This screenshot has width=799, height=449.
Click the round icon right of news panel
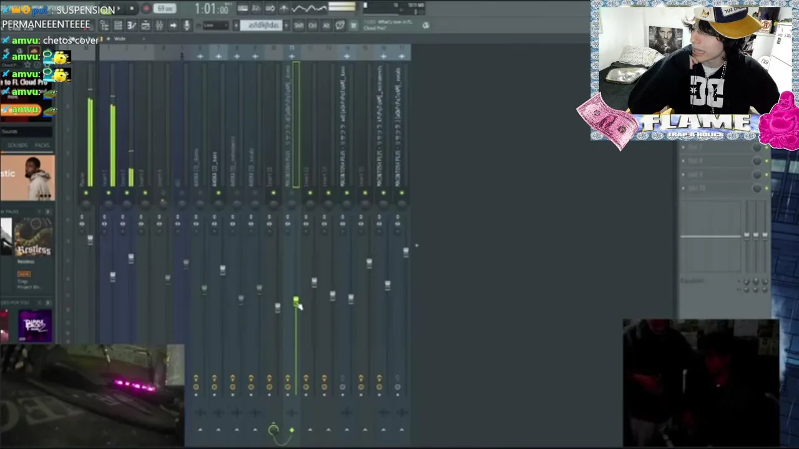[426, 25]
